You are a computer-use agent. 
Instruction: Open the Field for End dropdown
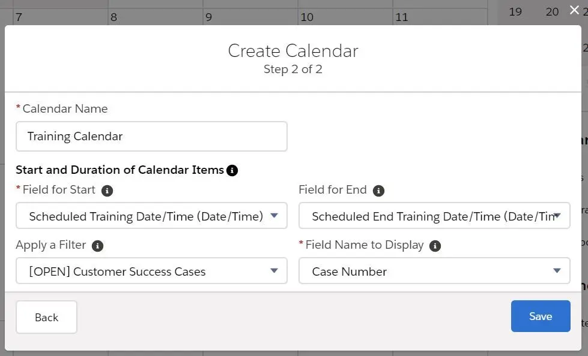[434, 216]
